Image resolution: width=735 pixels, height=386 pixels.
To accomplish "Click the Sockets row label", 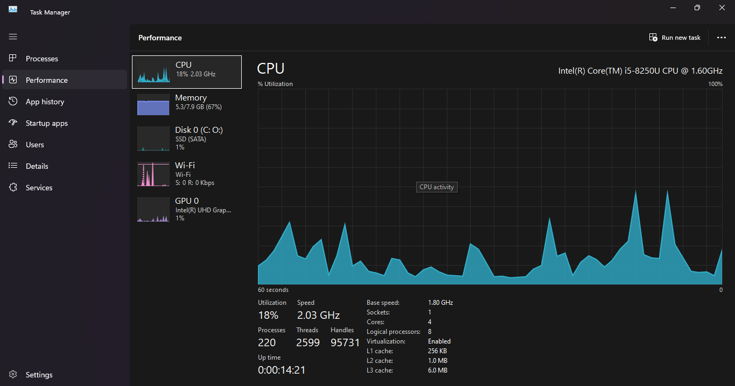I will click(378, 312).
